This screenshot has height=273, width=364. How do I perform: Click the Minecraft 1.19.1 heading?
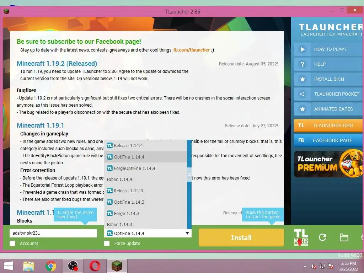41,125
